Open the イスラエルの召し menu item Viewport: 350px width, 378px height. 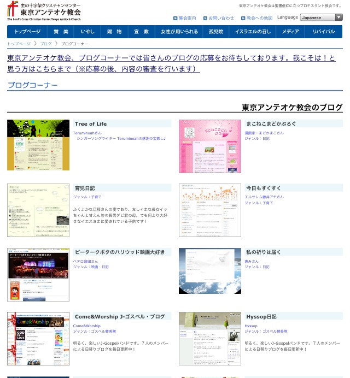[x=252, y=32]
